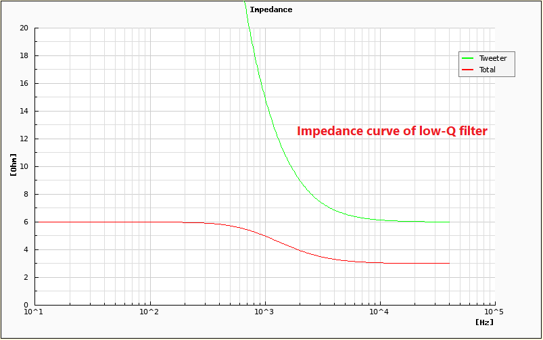Click the [Hz] x-axis label

[x=484, y=322]
